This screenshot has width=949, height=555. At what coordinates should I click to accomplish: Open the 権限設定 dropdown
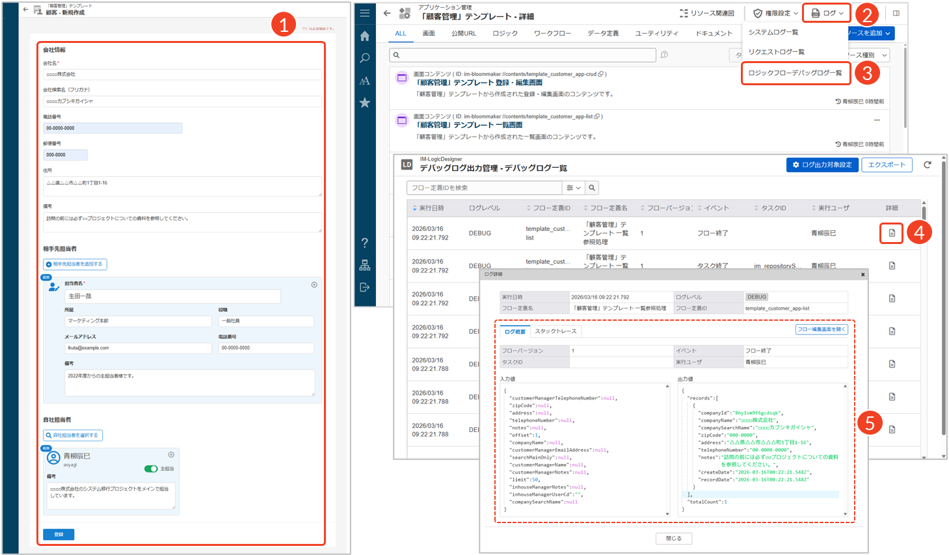776,13
